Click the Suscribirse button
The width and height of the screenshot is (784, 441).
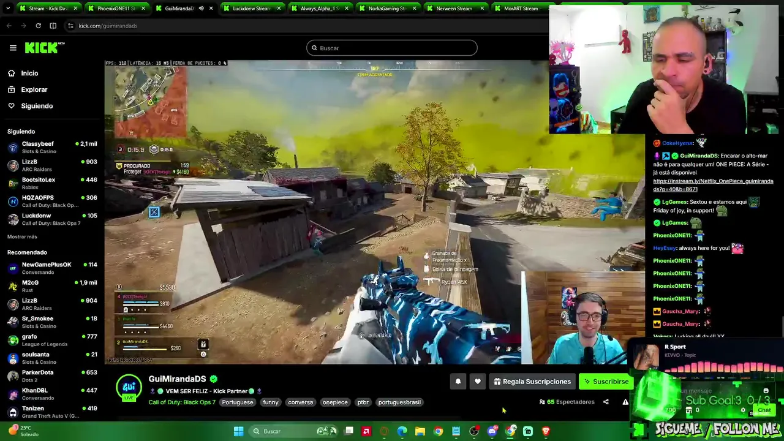[606, 382]
